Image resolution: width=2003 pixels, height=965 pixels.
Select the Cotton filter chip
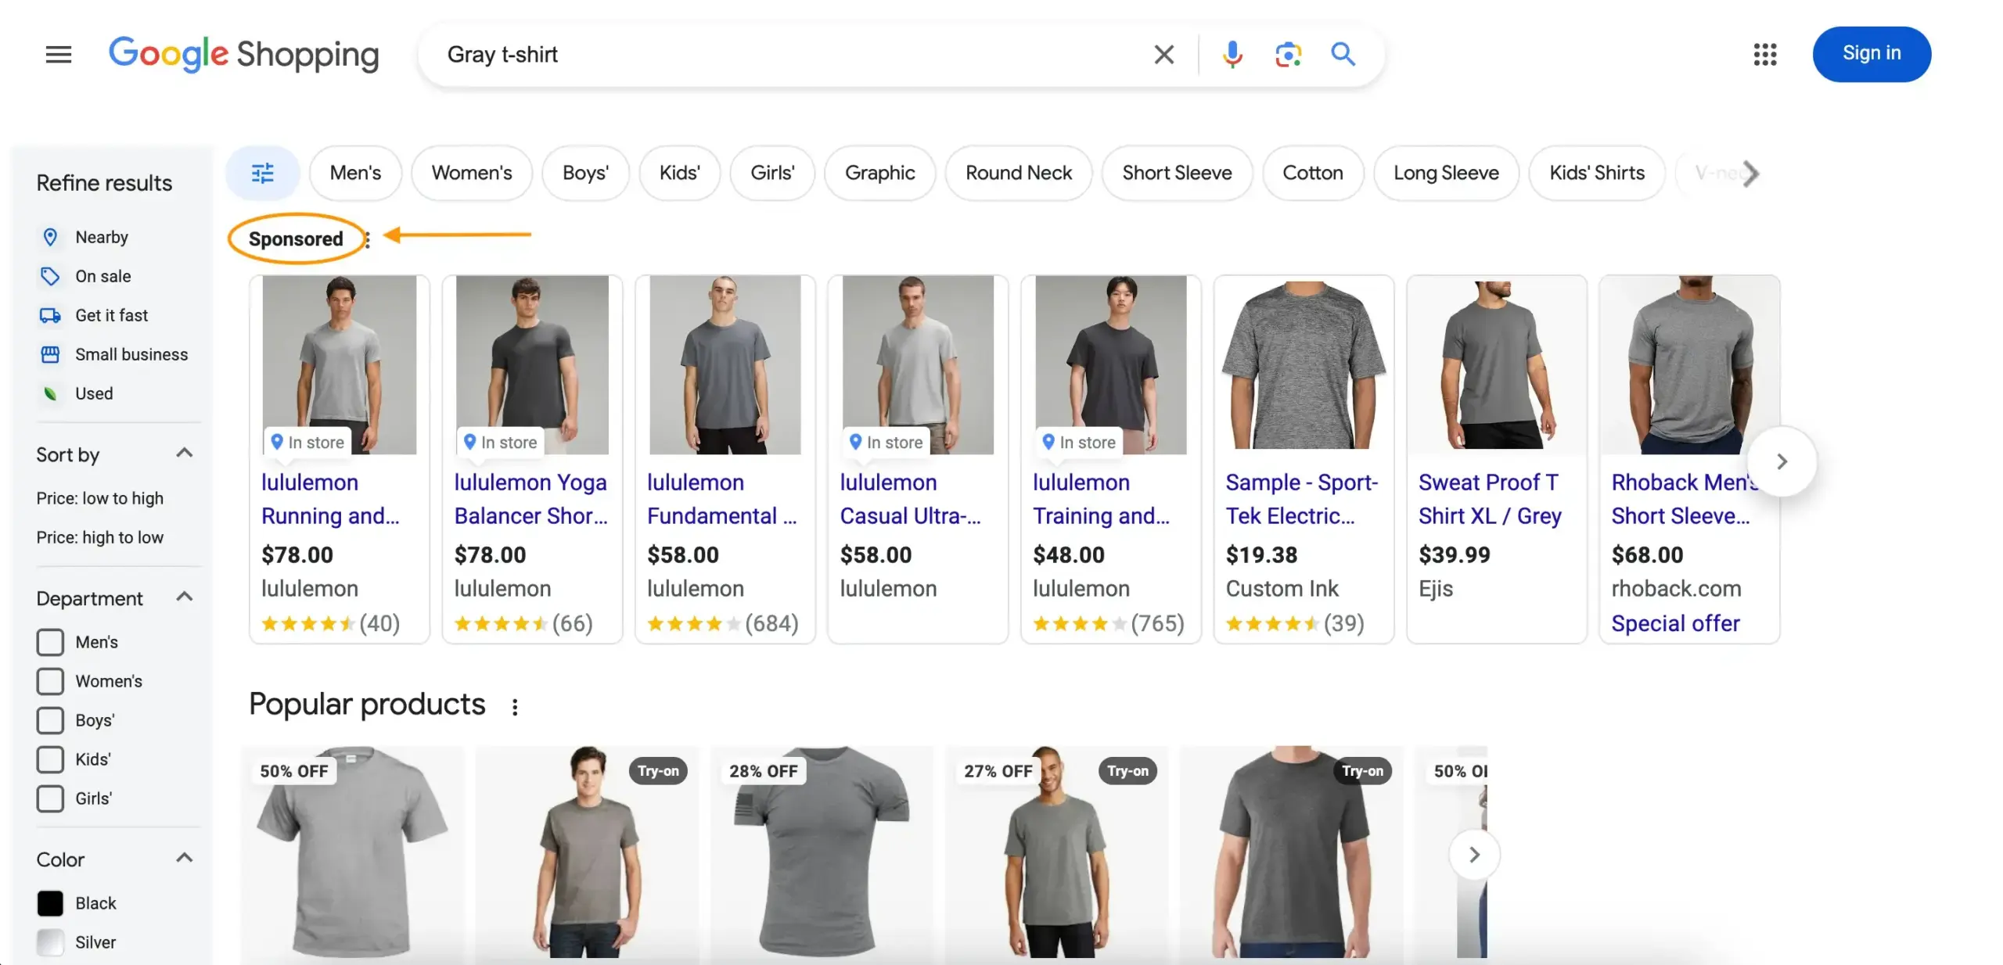point(1312,173)
